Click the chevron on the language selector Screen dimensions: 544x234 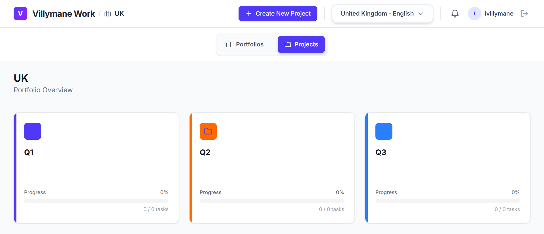(x=421, y=14)
